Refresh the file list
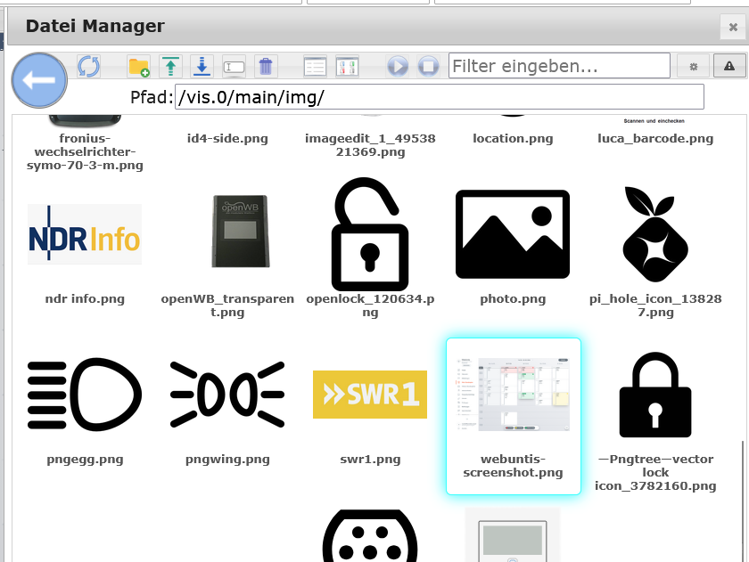Image resolution: width=749 pixels, height=562 pixels. 89,66
